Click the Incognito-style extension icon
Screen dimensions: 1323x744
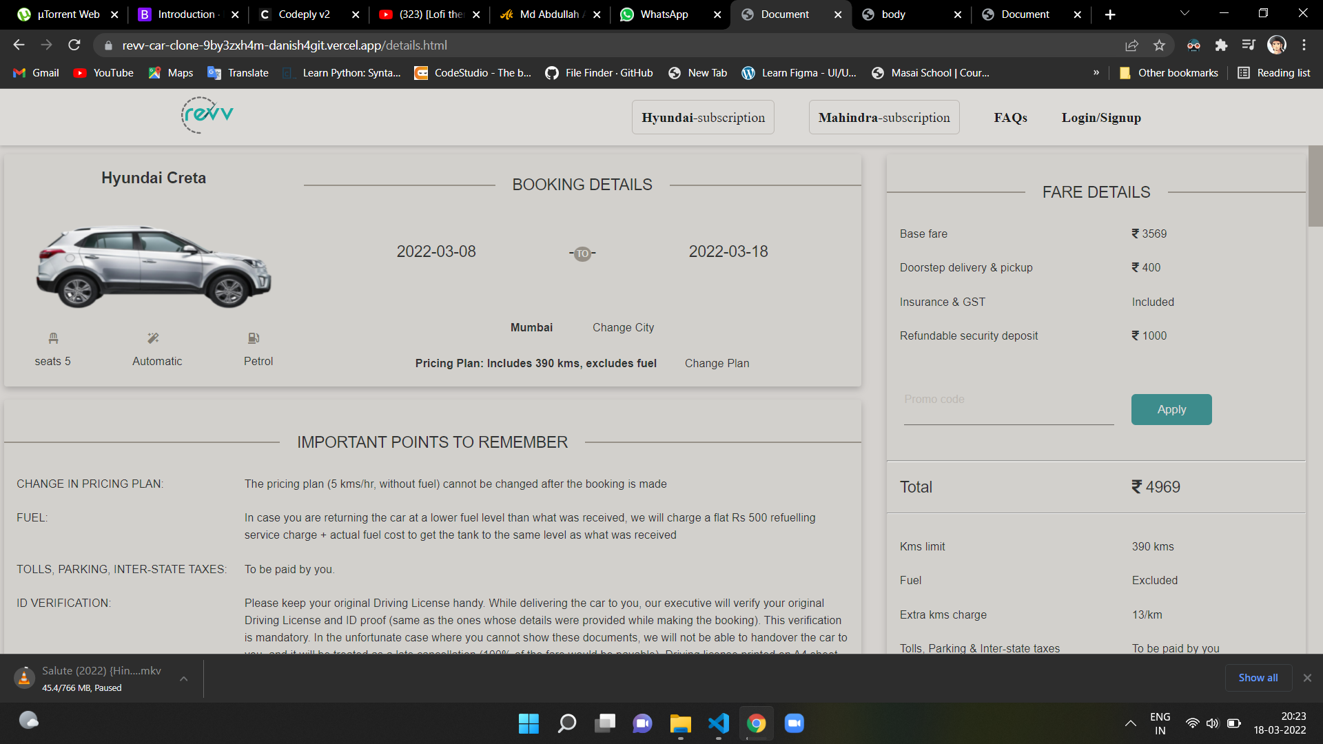tap(1193, 45)
